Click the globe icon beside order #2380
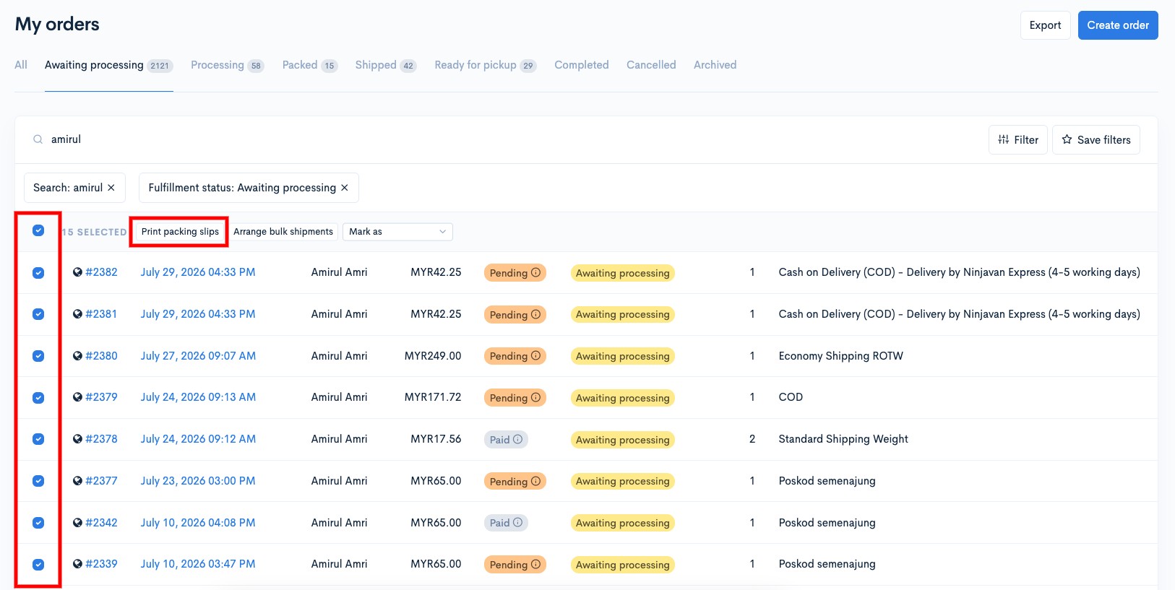The height and width of the screenshot is (590, 1175). click(77, 356)
